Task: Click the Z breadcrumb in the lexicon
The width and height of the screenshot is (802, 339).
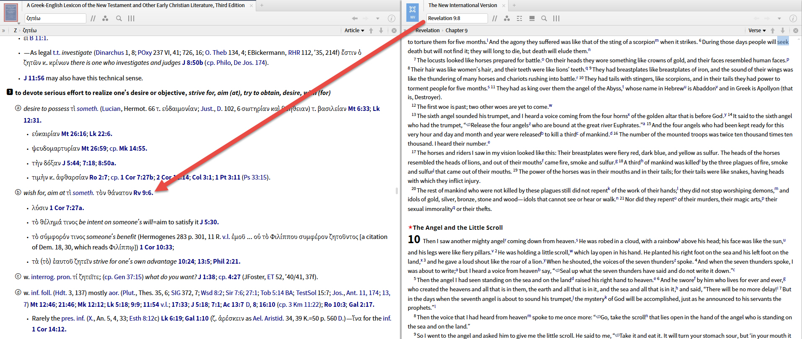Action: click(x=16, y=31)
